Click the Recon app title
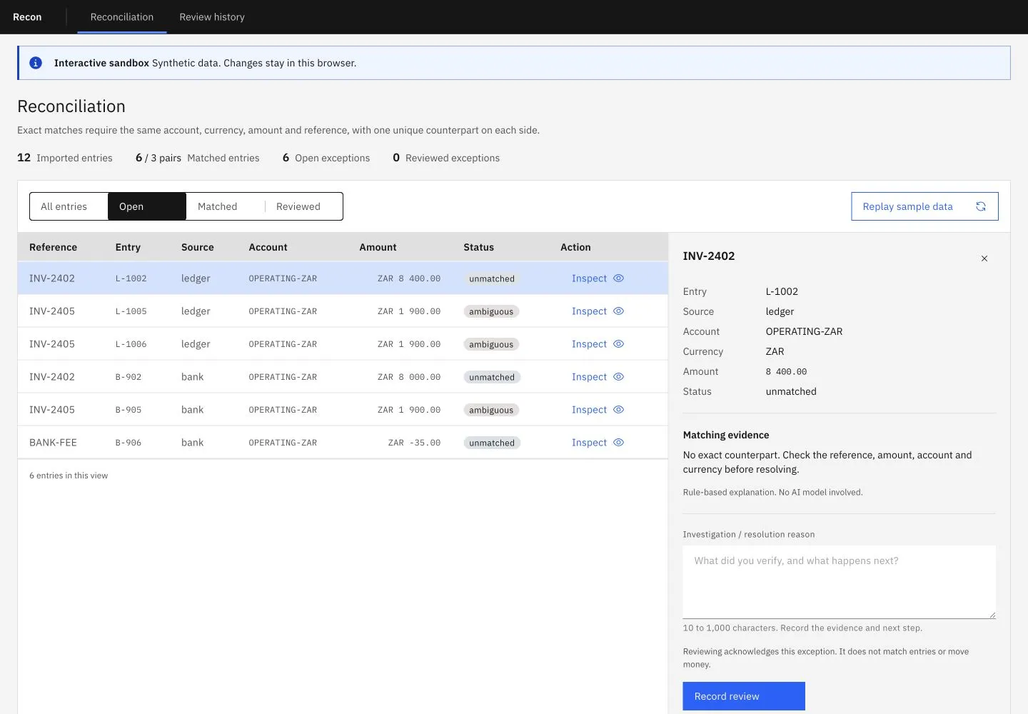Viewport: 1028px width, 714px height. [x=27, y=17]
